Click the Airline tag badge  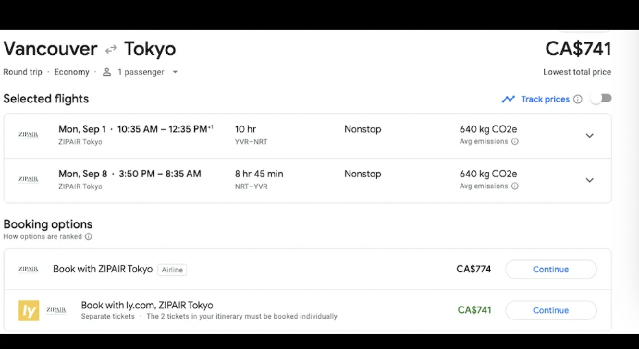click(172, 270)
